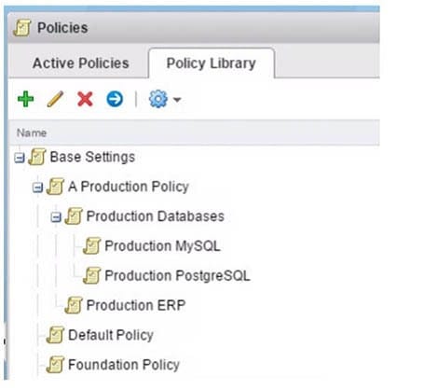The height and width of the screenshot is (390, 424).
Task: Click the Policies header scroll icon
Action: point(22,28)
